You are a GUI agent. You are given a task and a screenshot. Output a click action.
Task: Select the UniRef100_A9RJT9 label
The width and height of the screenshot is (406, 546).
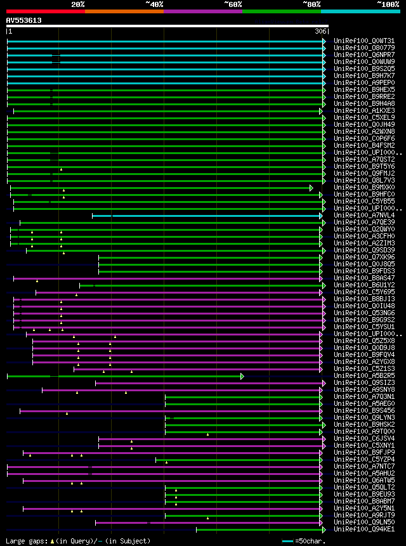tap(364, 515)
